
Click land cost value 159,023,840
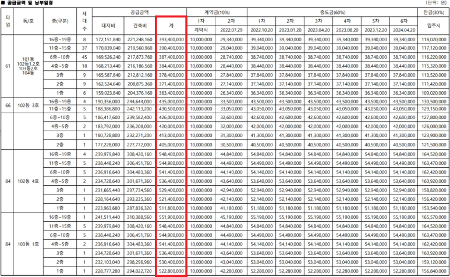(x=108, y=93)
